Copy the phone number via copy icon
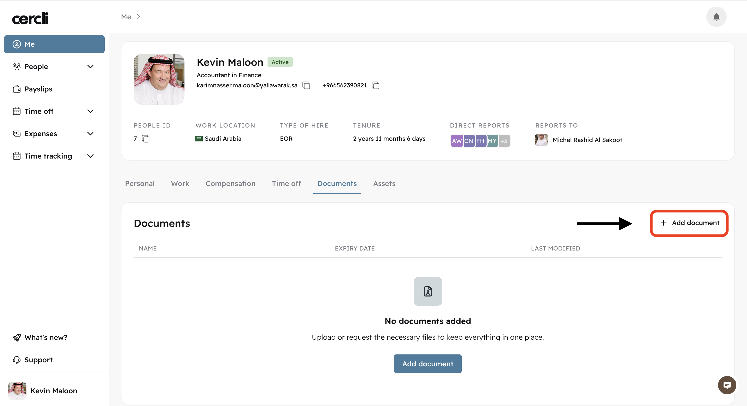The image size is (747, 406). click(x=376, y=85)
